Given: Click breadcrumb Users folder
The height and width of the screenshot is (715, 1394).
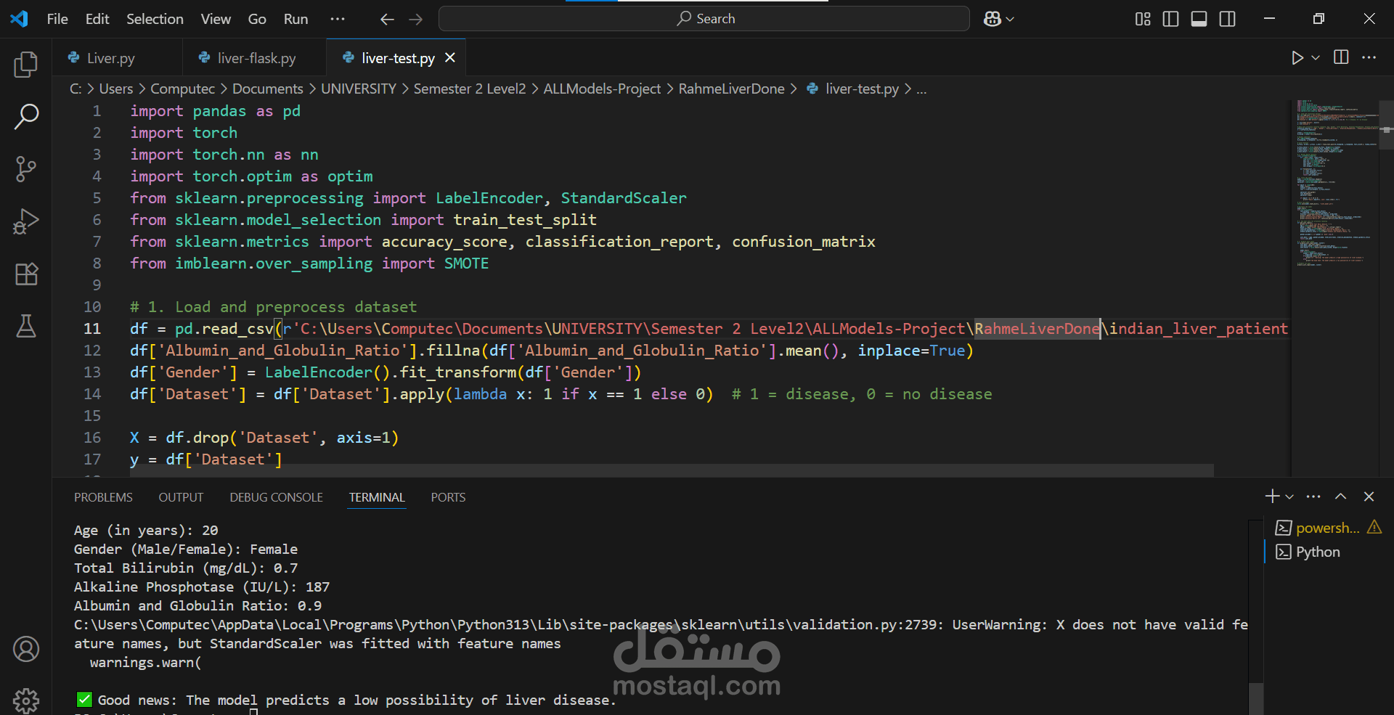Looking at the screenshot, I should click(116, 89).
